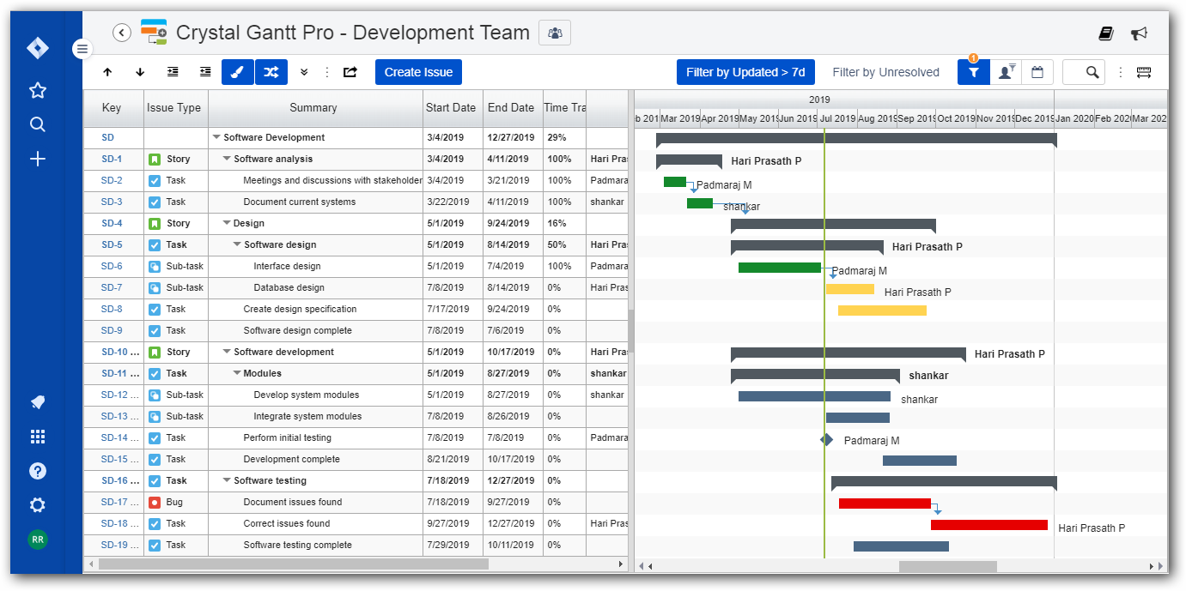Collapse the Software development story row

tap(227, 352)
